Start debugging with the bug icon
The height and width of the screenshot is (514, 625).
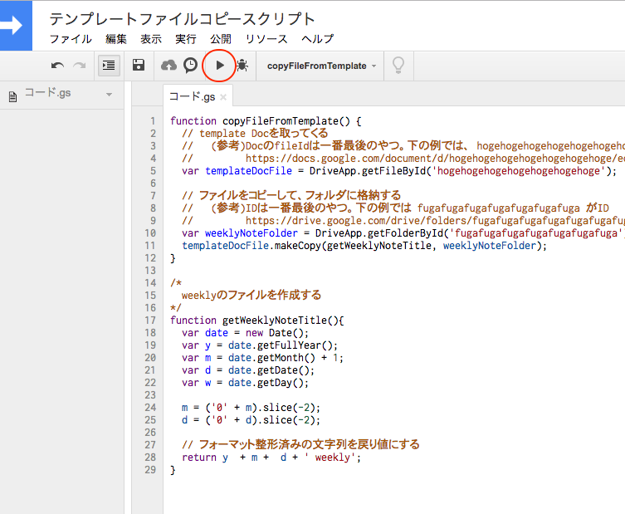tap(242, 65)
